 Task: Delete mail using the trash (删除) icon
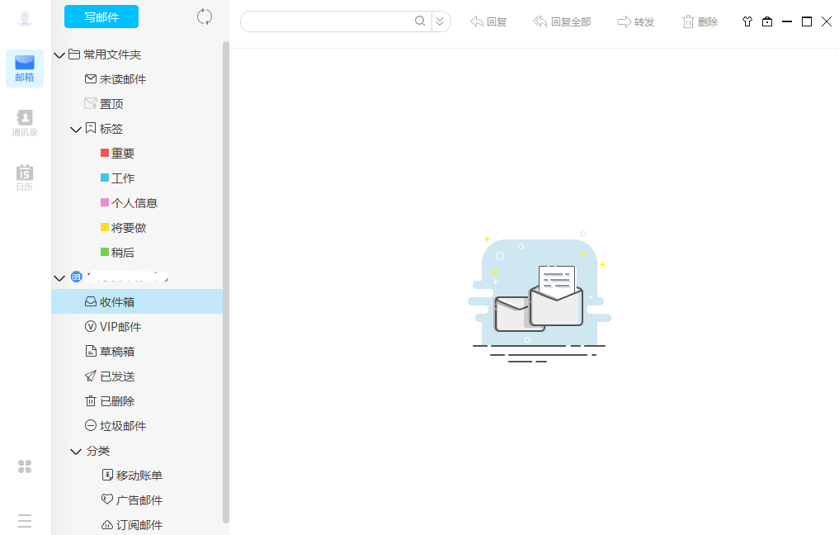click(x=700, y=21)
